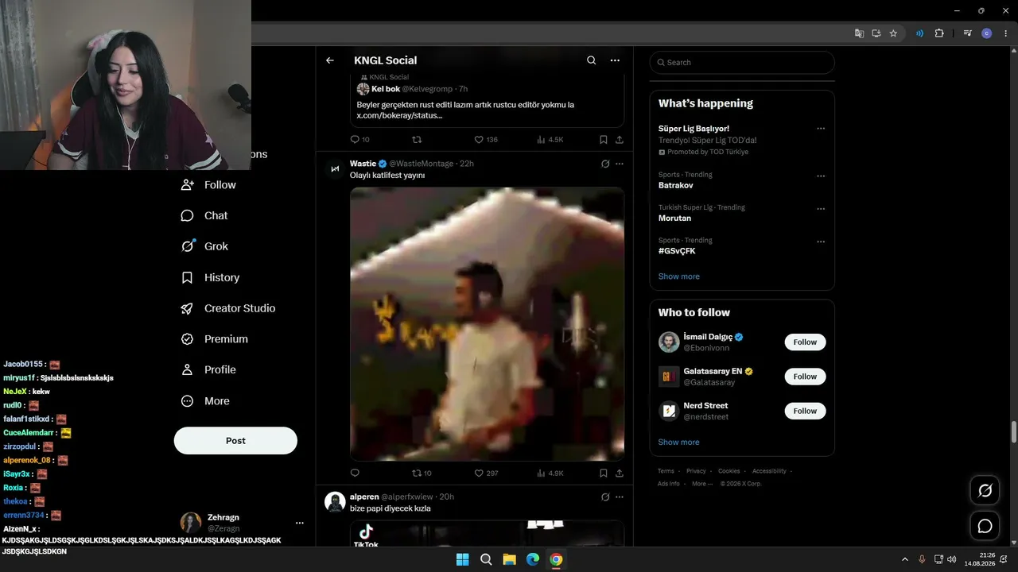Open the Accessibility footer link

[769, 471]
